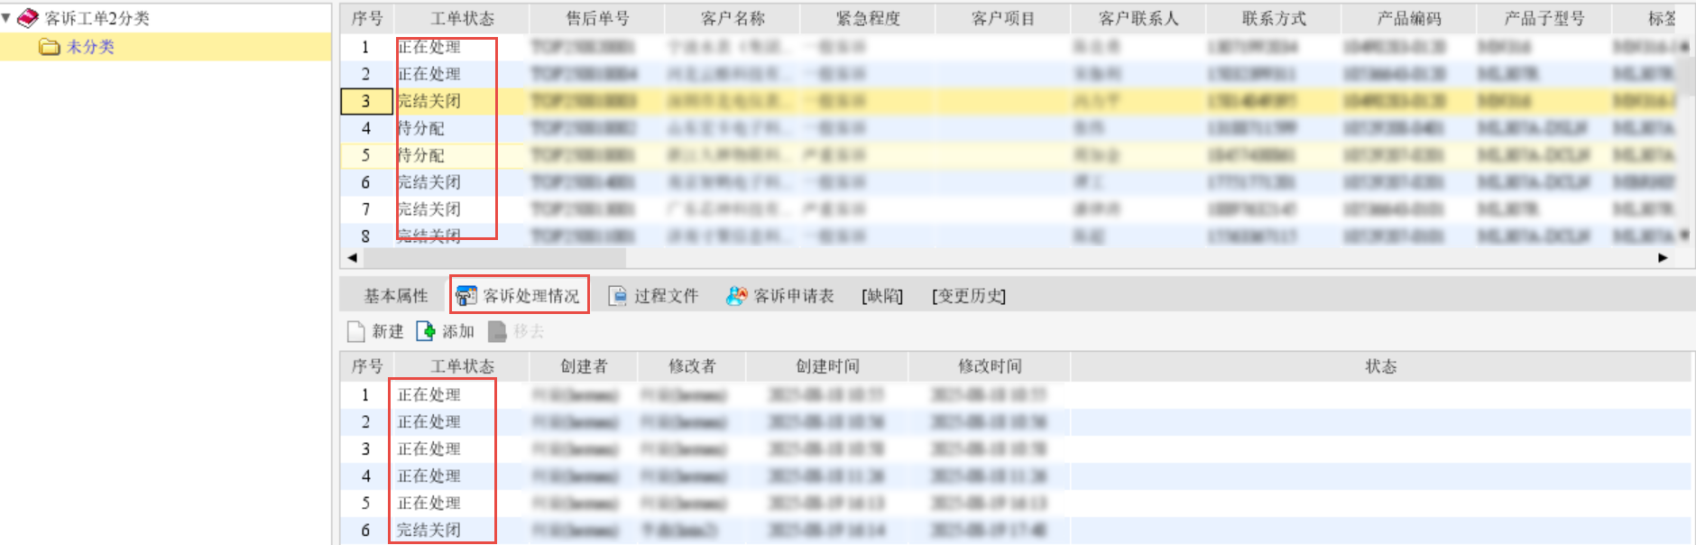Select top table row 6 完结关闭

(429, 182)
